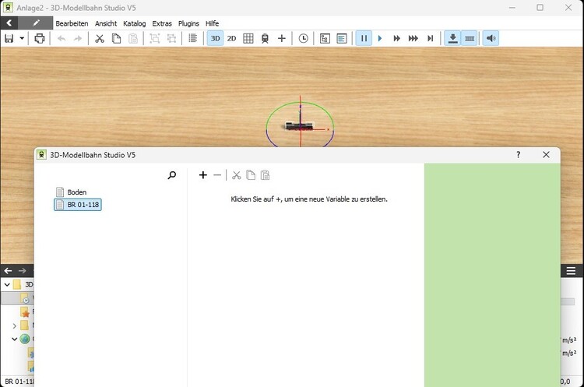The image size is (584, 387).
Task: Toggle the pencil edit mode button
Action: (36, 23)
